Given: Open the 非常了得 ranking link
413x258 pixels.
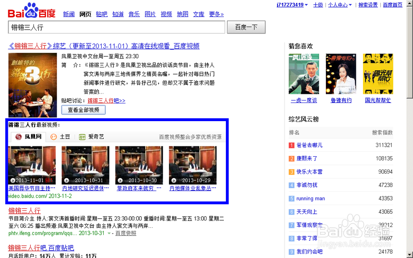Looking at the screenshot, I should click(x=307, y=239).
